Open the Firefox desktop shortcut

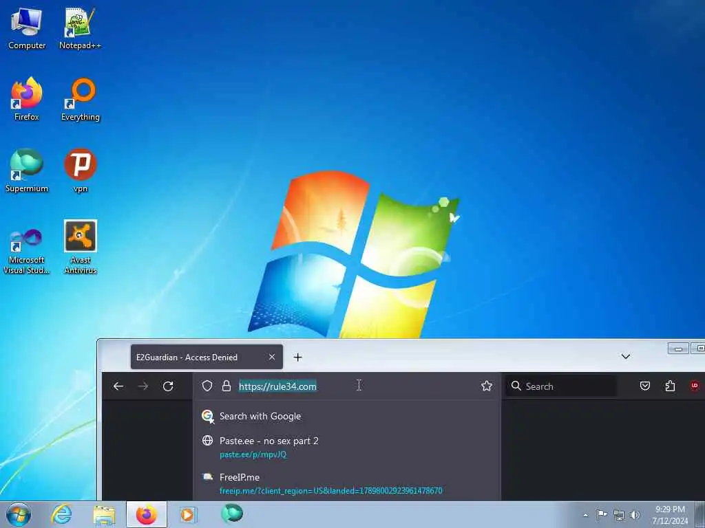coord(27,99)
